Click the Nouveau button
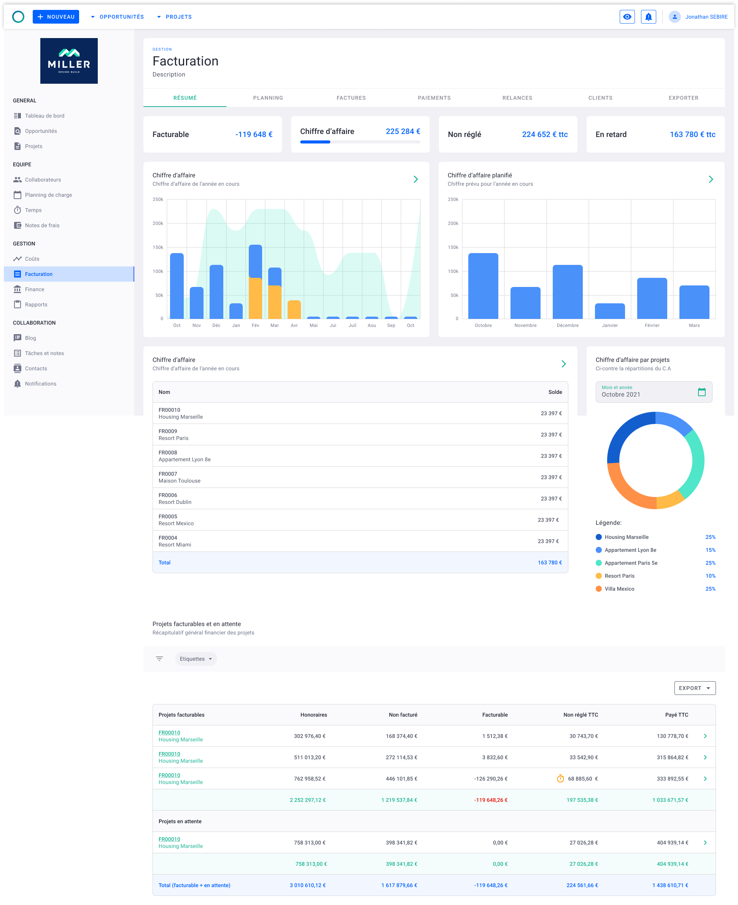Viewport: 738px width, 905px height. 56,17
